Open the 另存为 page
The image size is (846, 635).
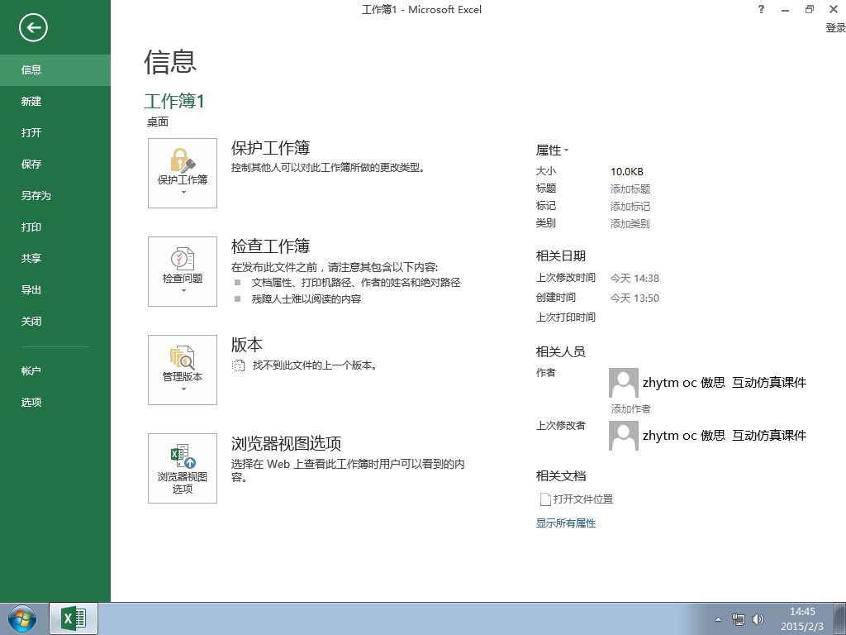click(x=55, y=195)
